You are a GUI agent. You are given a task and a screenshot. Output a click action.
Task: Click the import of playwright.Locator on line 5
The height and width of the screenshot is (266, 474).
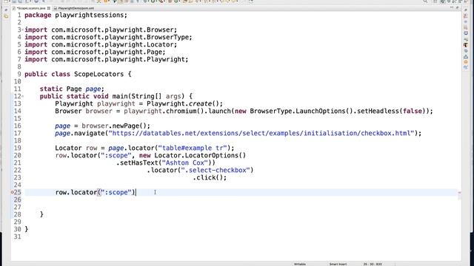101,44
